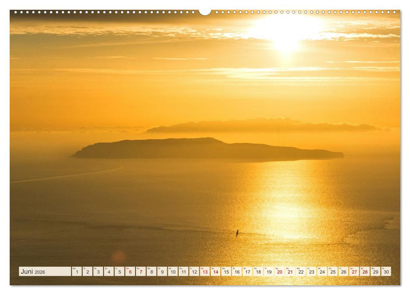This screenshot has height=295, width=410.
Task: Toggle date 27 marked in red
Action: click(355, 272)
